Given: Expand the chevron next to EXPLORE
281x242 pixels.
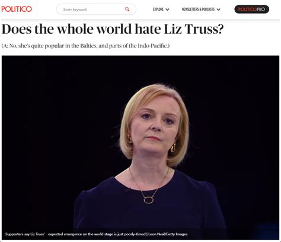Looking at the screenshot, I should (167, 9).
